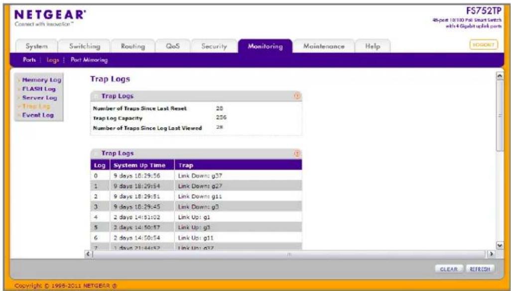Click the CLEAR button
Viewport: 511px width, 291px height.
(x=449, y=269)
